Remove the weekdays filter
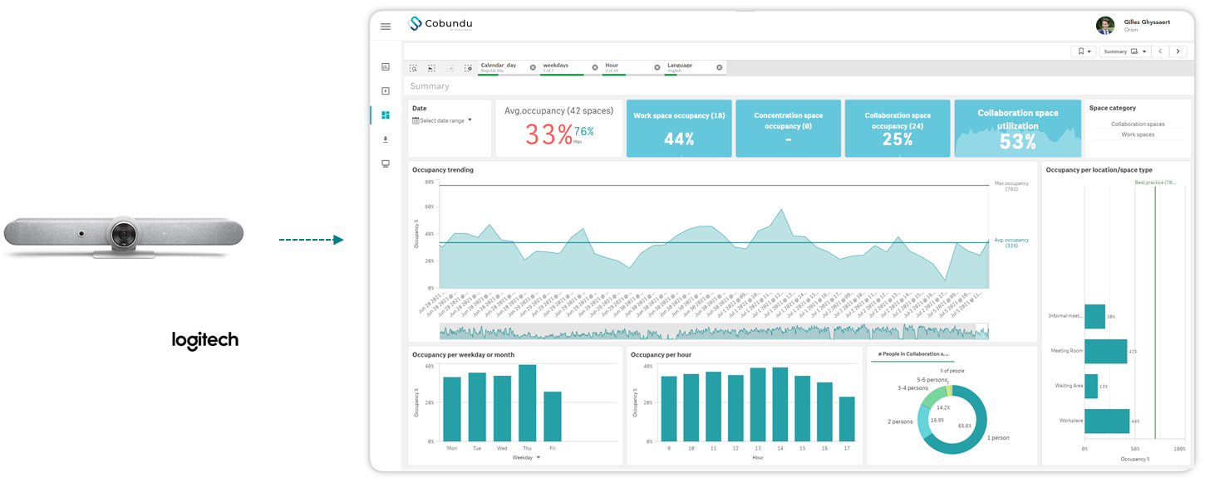Image resolution: width=1205 pixels, height=482 pixels. click(x=595, y=67)
